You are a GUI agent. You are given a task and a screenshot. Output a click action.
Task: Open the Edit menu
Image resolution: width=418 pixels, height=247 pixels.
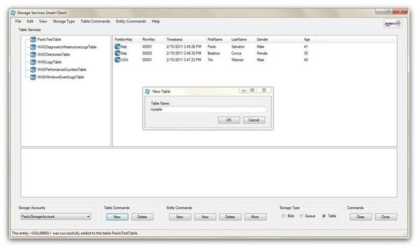(x=30, y=21)
